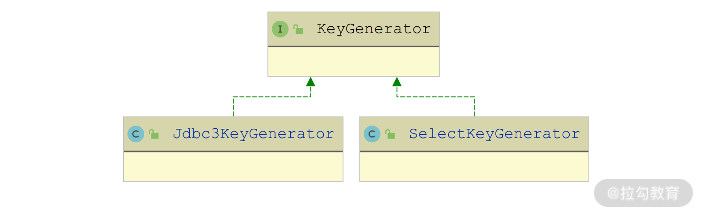Click the empty members area of SelectKeyGenerator
Image resolution: width=702 pixels, height=216 pixels.
(x=474, y=167)
